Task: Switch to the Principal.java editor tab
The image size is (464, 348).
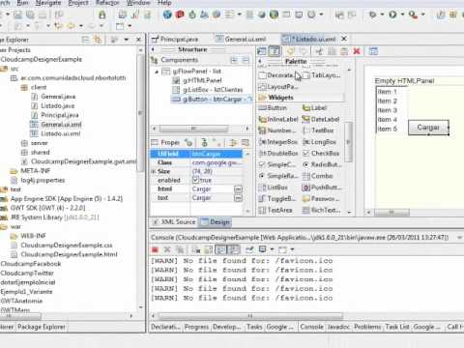Action: (x=176, y=40)
